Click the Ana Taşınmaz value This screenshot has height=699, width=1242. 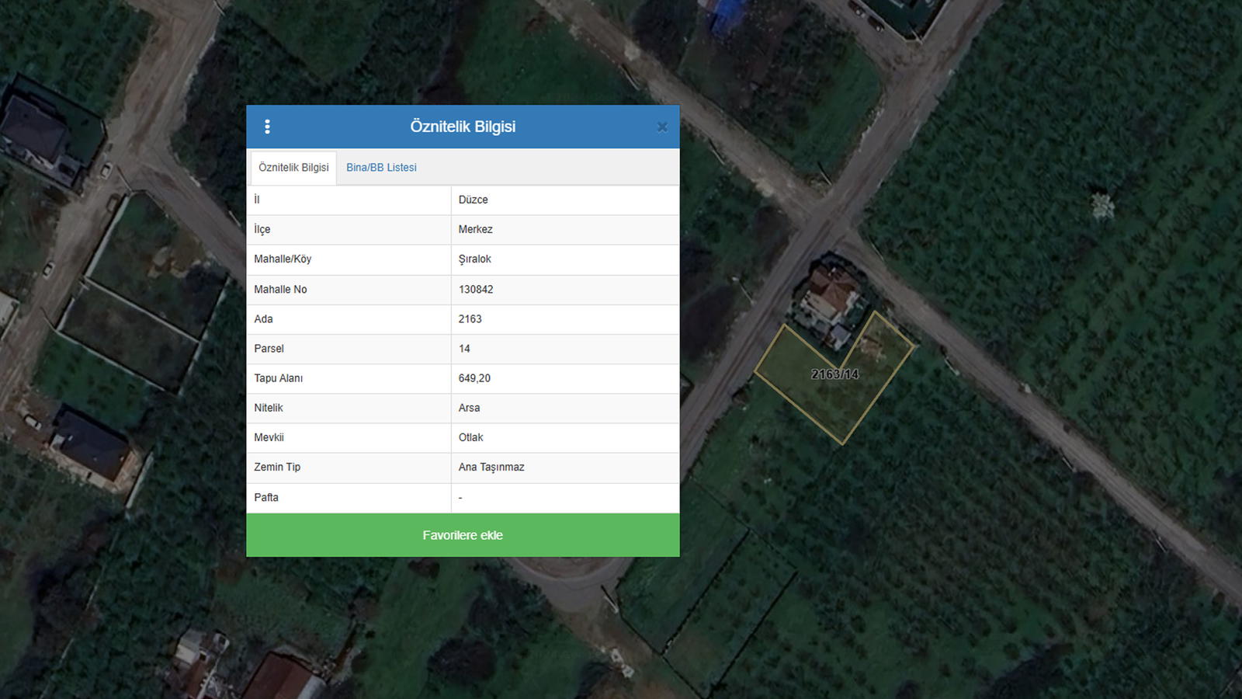click(491, 467)
